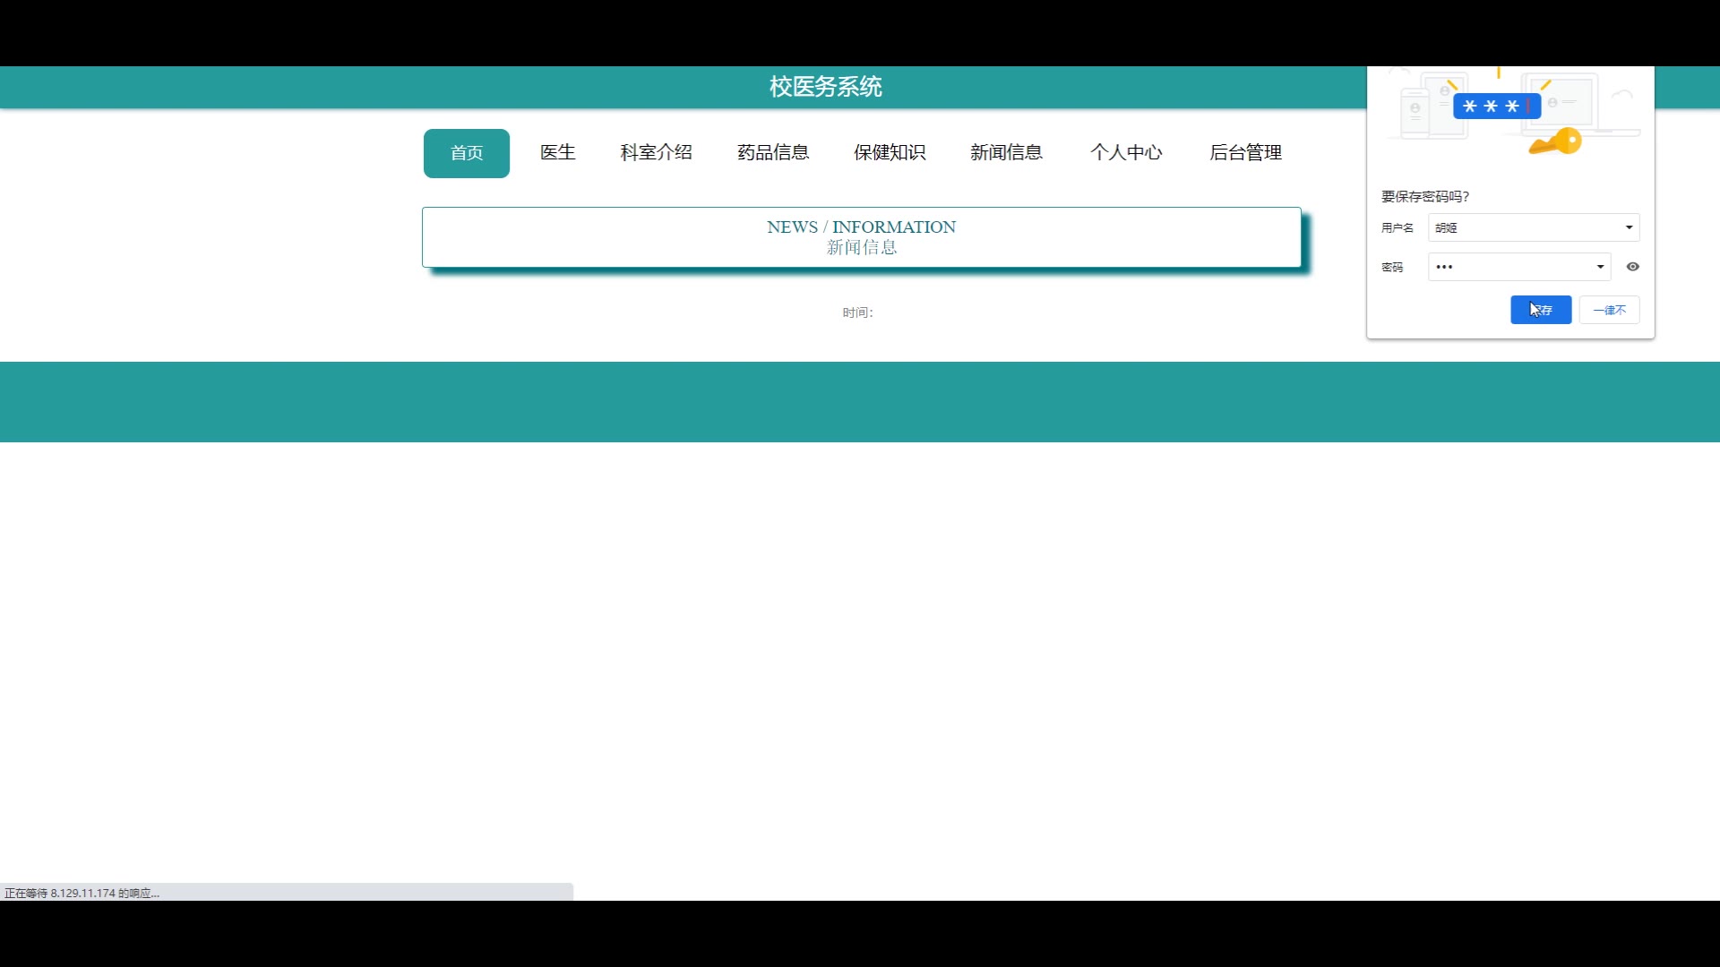
Task: Click the 一律不 button
Action: pyautogui.click(x=1609, y=310)
